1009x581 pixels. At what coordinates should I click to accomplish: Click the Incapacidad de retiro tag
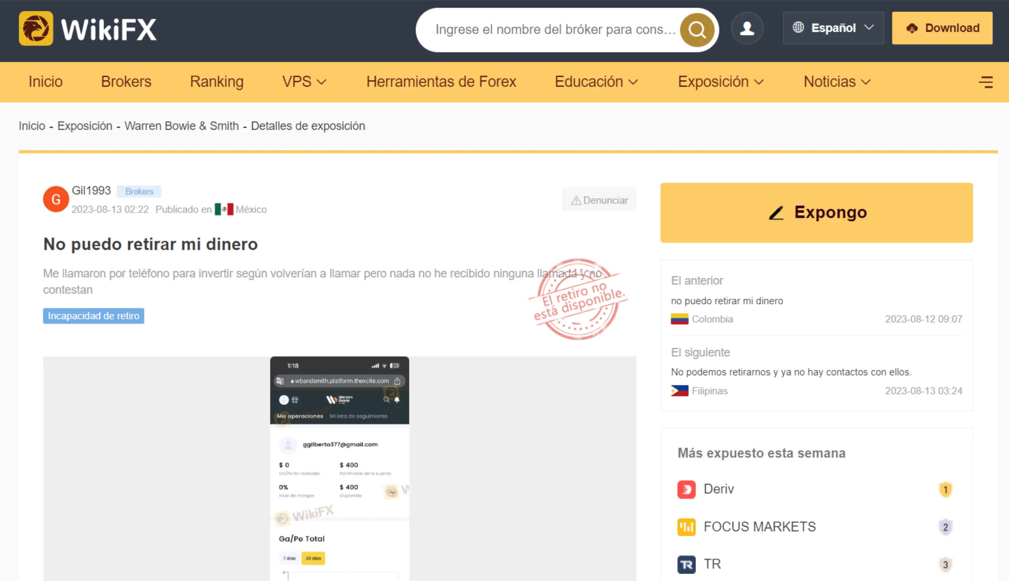[x=93, y=316]
